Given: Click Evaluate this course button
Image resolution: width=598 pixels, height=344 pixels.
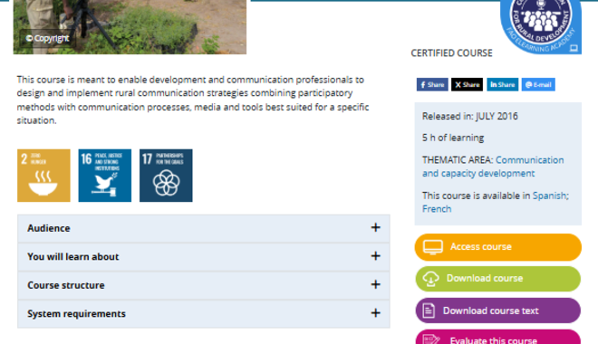Looking at the screenshot, I should pyautogui.click(x=498, y=337).
